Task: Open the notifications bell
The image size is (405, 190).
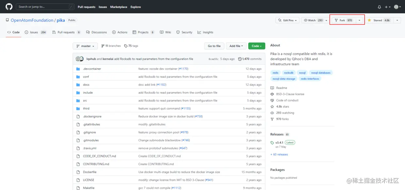Action: 379,7
